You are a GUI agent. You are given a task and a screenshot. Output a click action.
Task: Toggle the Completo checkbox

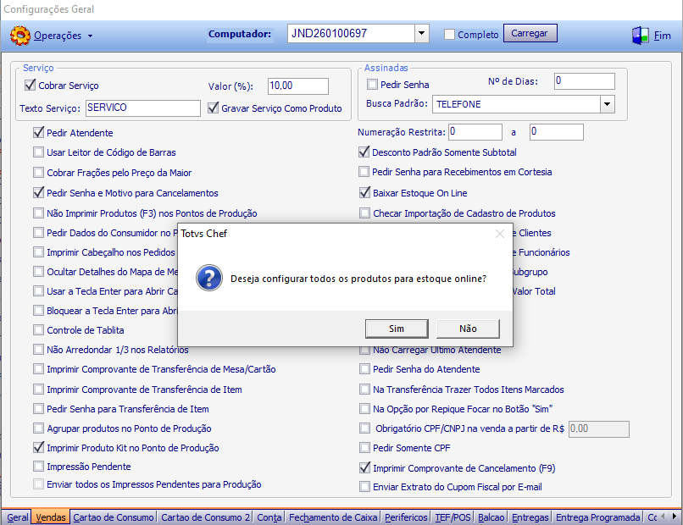(x=449, y=35)
